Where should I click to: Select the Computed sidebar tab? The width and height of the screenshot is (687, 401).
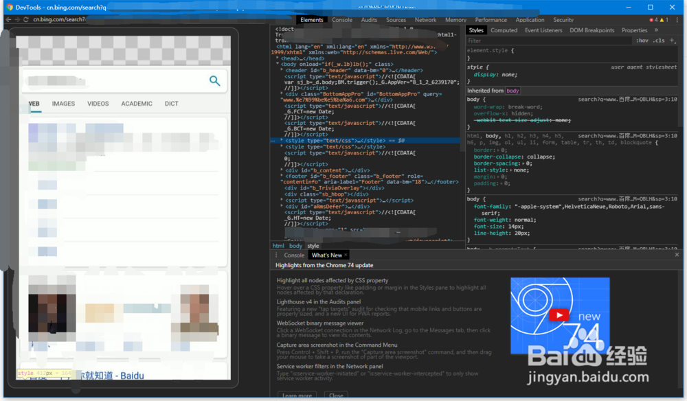(504, 30)
